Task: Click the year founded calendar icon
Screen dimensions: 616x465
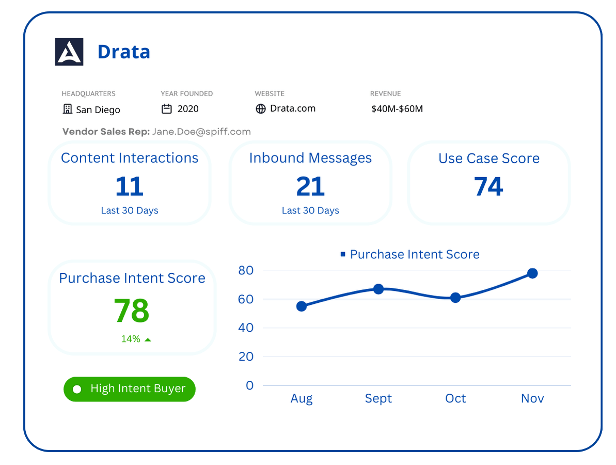Action: (x=167, y=109)
